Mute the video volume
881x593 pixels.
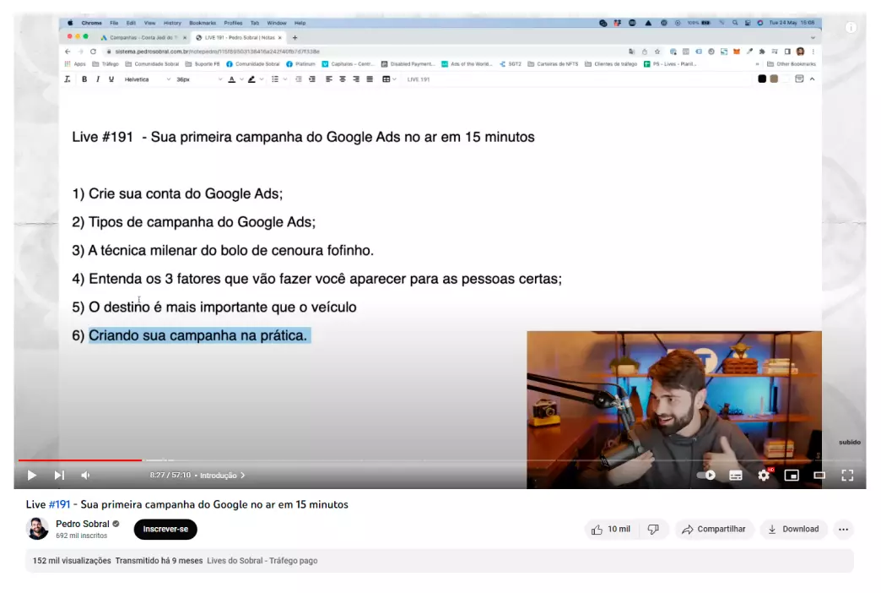coord(85,476)
